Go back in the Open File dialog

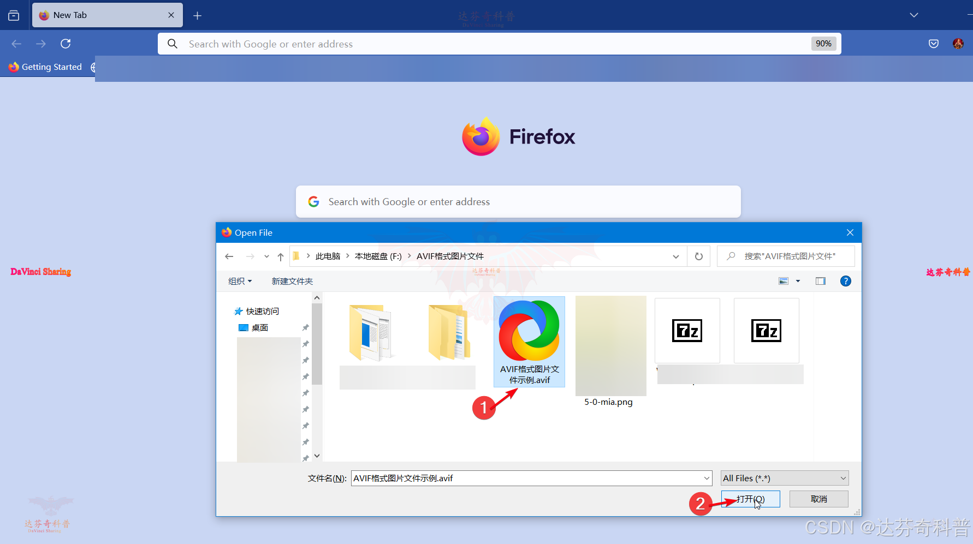click(229, 256)
